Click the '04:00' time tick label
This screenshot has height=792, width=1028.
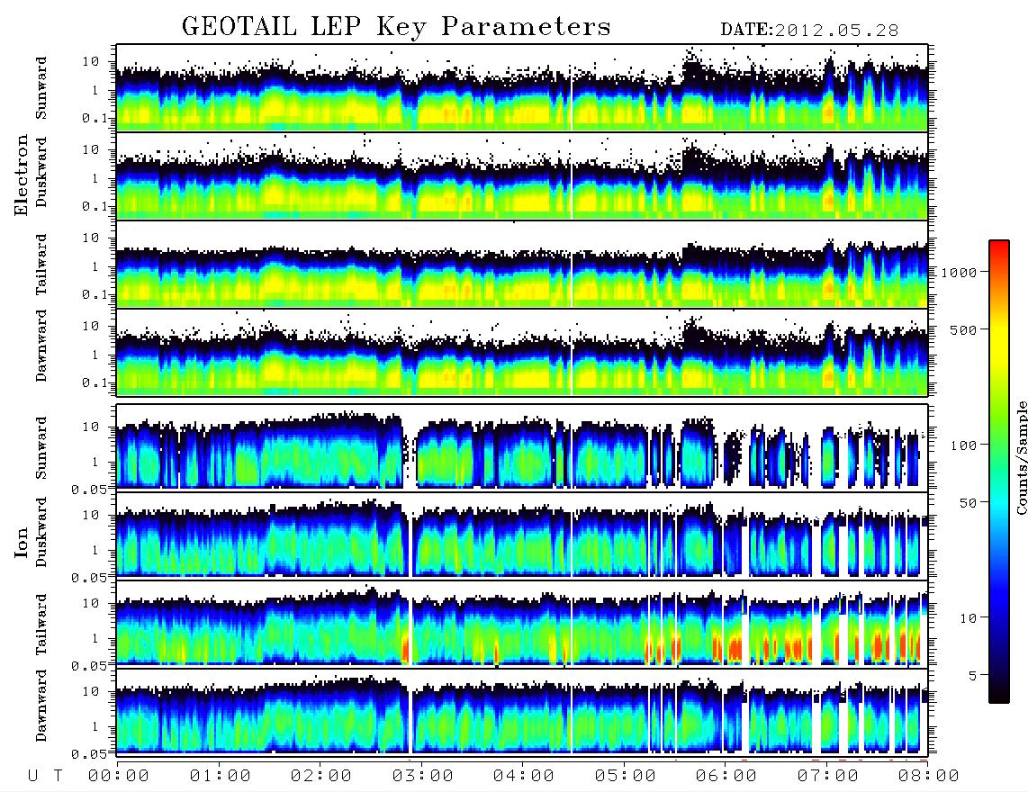point(524,776)
